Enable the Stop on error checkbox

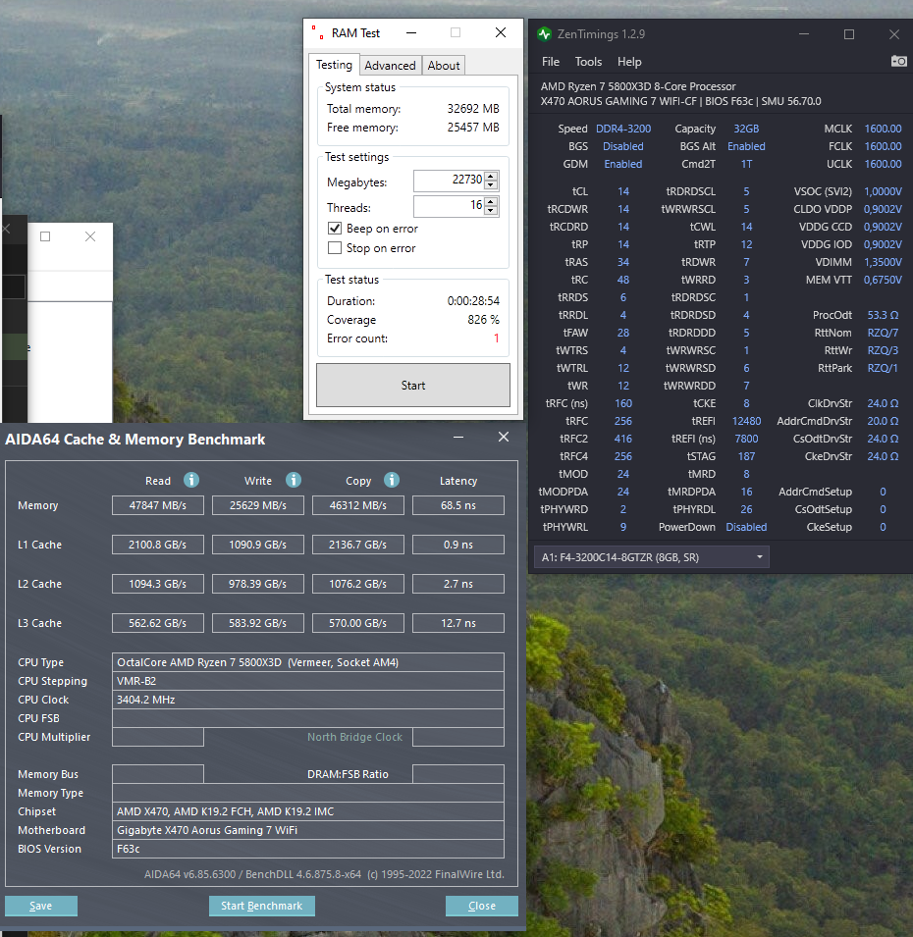(335, 248)
